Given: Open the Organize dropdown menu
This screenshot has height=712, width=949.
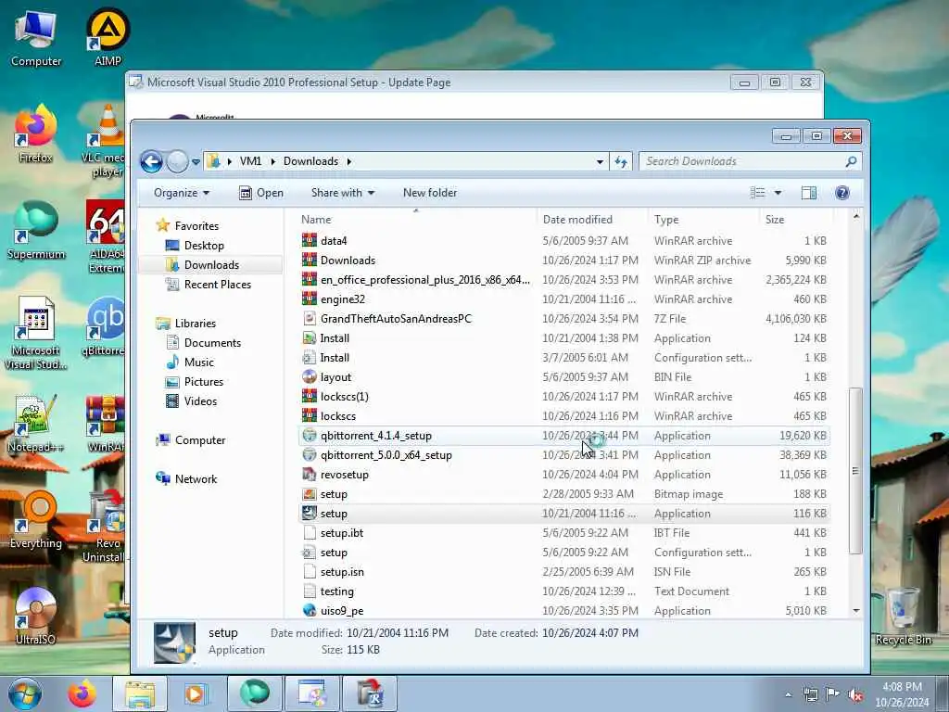Looking at the screenshot, I should (x=182, y=193).
